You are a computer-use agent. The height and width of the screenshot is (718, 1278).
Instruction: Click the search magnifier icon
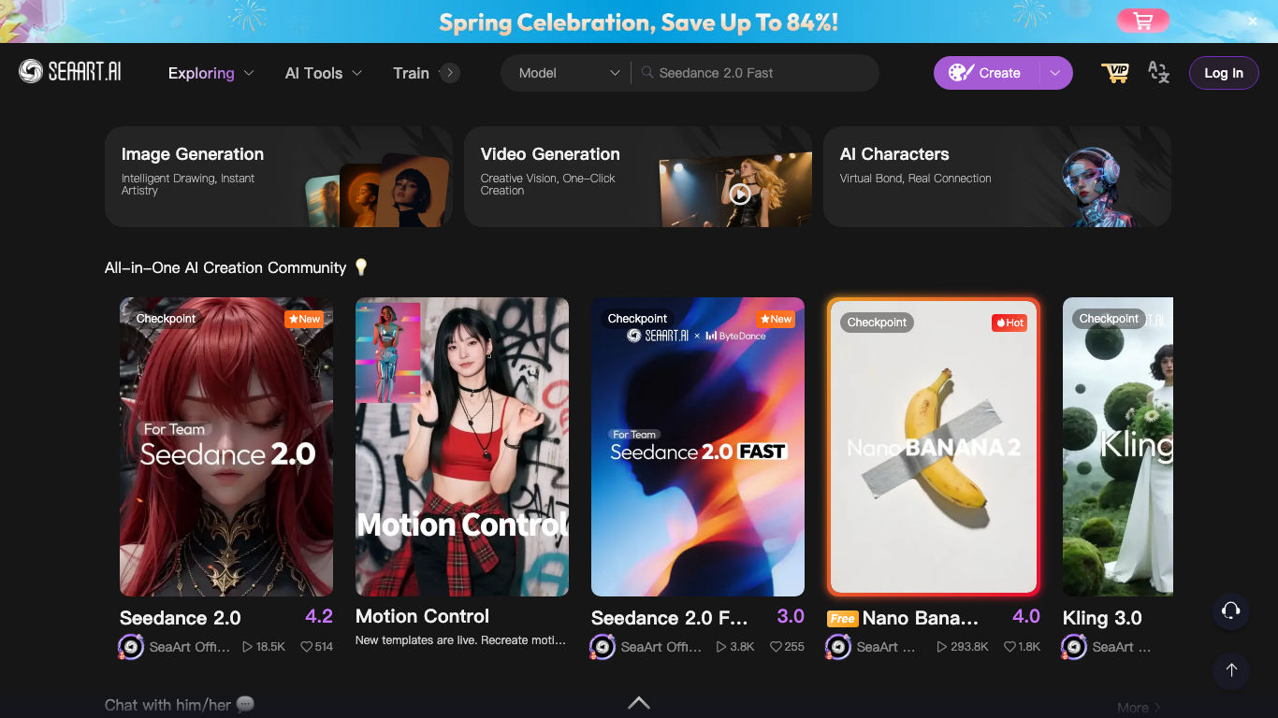[646, 73]
